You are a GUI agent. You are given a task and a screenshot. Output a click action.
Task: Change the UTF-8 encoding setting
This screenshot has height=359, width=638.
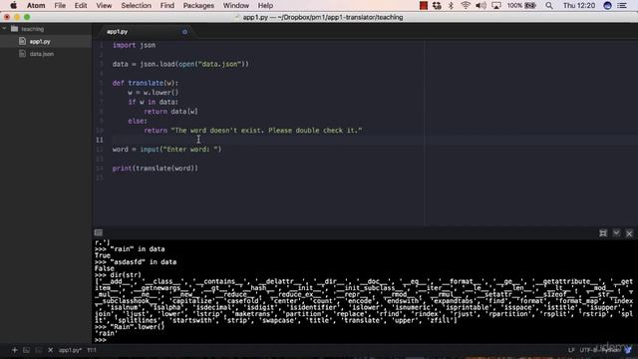[588, 350]
